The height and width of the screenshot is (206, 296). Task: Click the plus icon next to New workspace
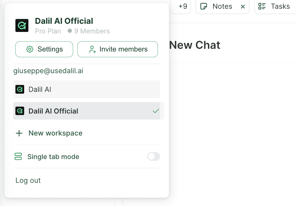(19, 133)
